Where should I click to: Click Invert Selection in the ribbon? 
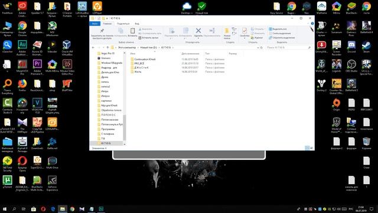click(x=282, y=38)
